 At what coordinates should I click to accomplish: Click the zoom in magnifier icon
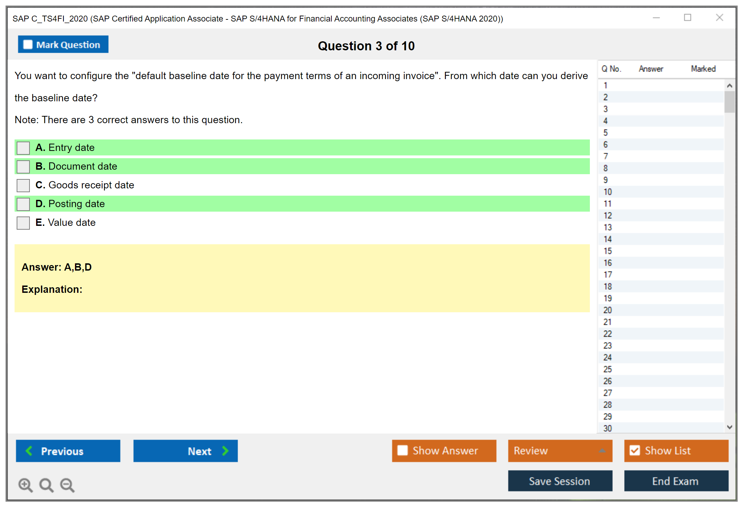point(25,485)
